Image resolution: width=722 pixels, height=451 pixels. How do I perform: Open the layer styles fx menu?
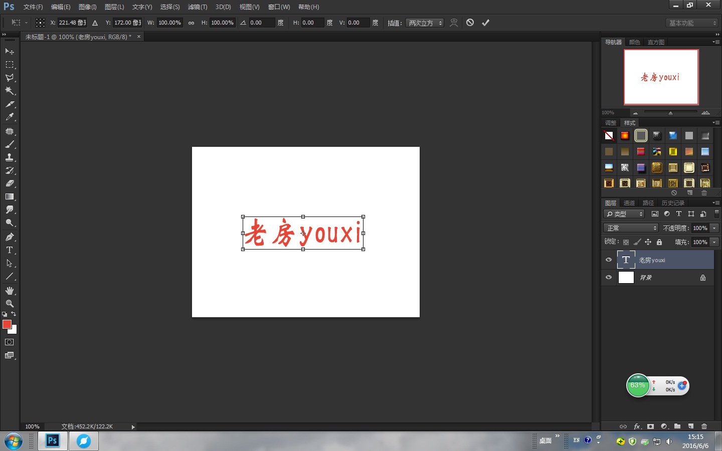tap(637, 426)
